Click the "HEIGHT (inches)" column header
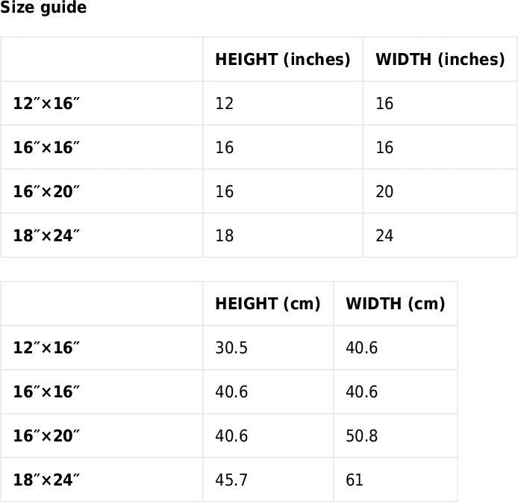Viewport: 518px width, 502px height. tap(282, 60)
